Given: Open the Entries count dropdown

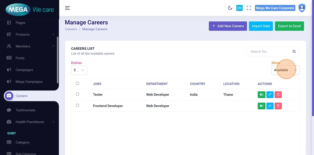Looking at the screenshot, I should point(79,70).
